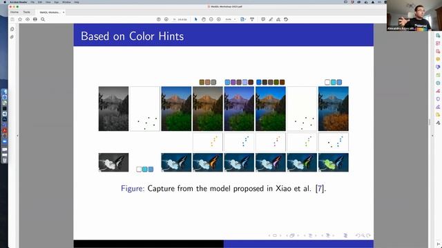Click the presenter webcam video tile
The image size is (442, 248).
pos(414,15)
